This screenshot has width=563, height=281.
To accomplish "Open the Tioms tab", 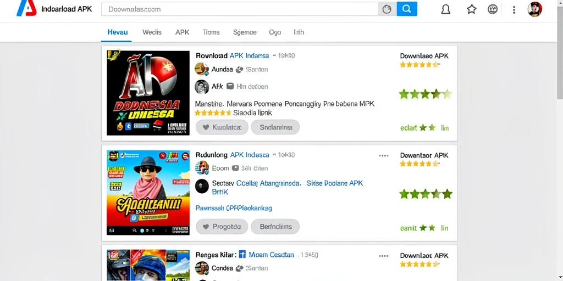I will (x=211, y=32).
